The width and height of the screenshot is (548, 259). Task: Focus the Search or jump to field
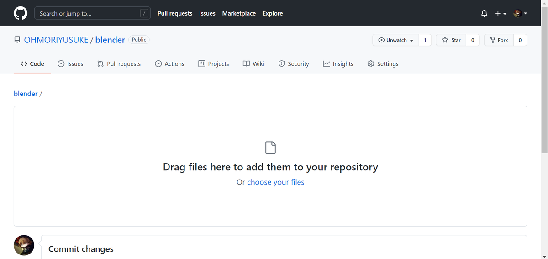(93, 13)
